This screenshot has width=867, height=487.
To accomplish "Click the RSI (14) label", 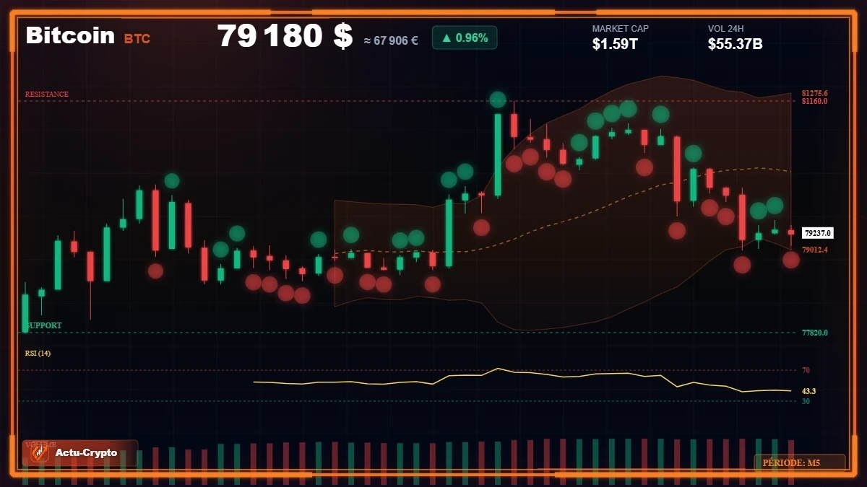I will pyautogui.click(x=38, y=353).
